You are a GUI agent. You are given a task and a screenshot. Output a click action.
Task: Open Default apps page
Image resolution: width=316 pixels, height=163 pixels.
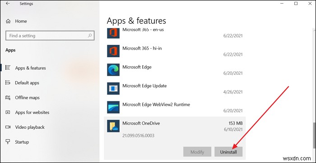tap(27, 83)
